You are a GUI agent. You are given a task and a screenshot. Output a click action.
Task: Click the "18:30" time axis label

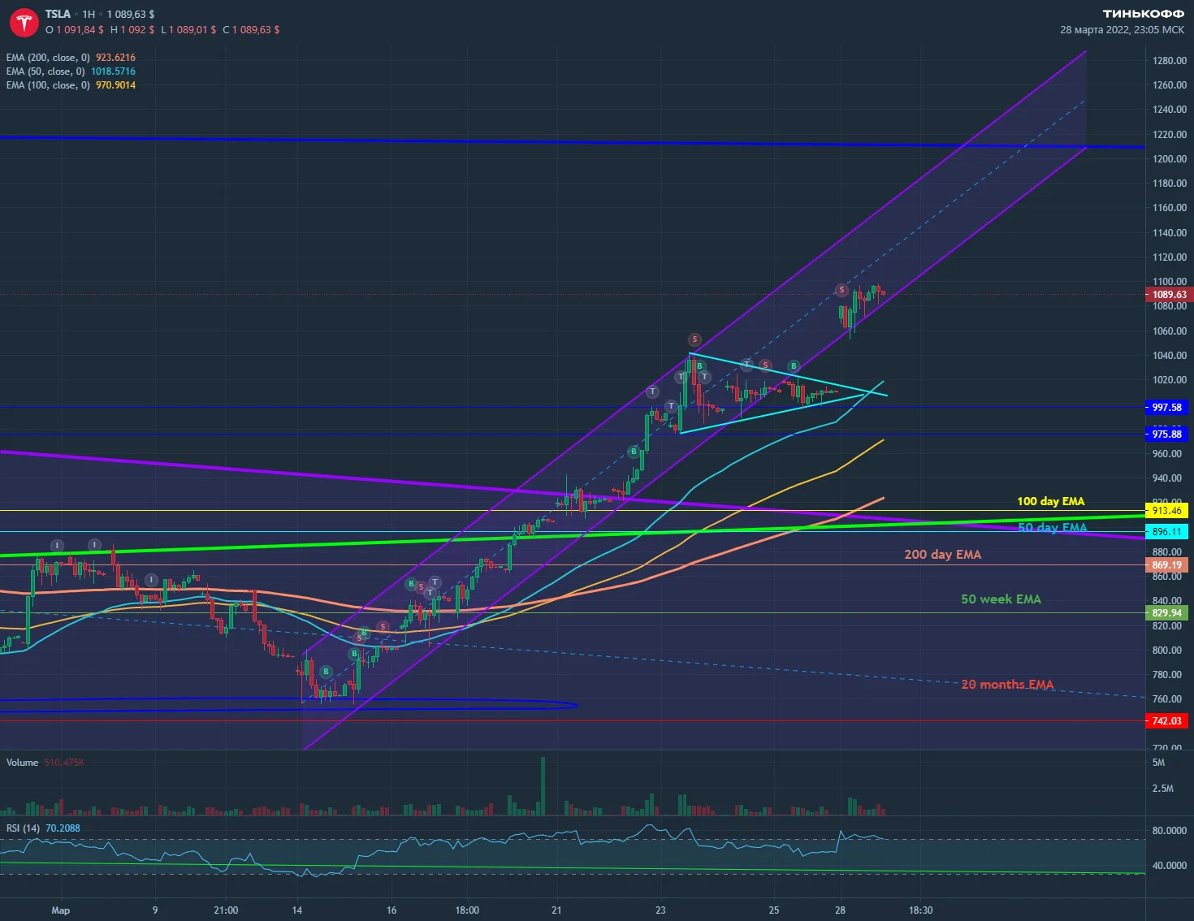[920, 910]
